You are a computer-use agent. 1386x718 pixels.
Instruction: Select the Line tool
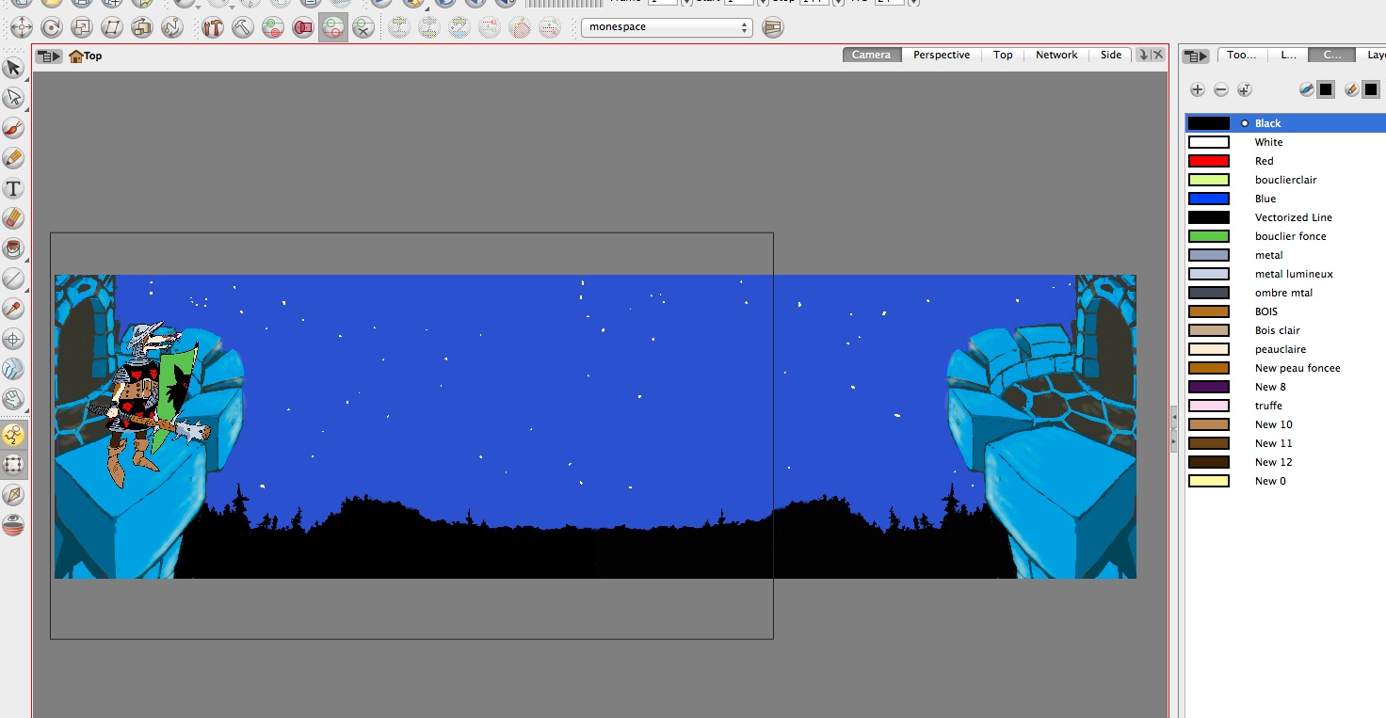coord(13,279)
